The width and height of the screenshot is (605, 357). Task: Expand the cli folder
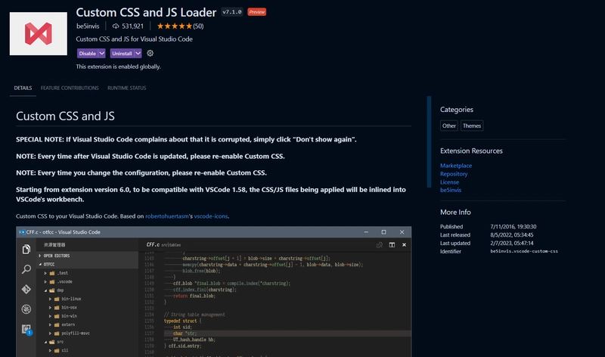[x=50, y=350]
